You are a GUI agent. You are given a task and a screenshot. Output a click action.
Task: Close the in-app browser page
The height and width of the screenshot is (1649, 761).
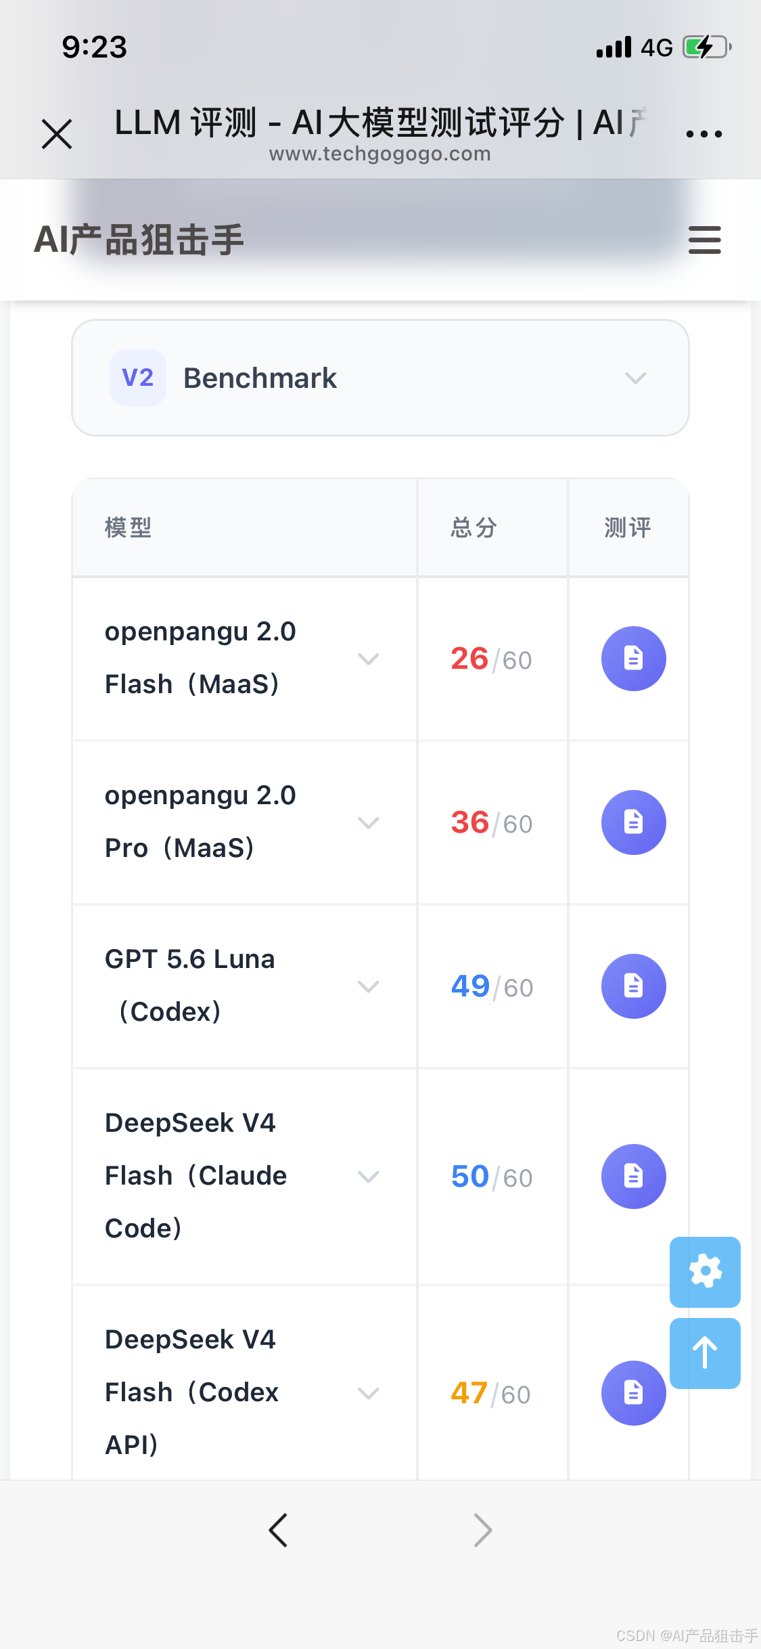[57, 133]
